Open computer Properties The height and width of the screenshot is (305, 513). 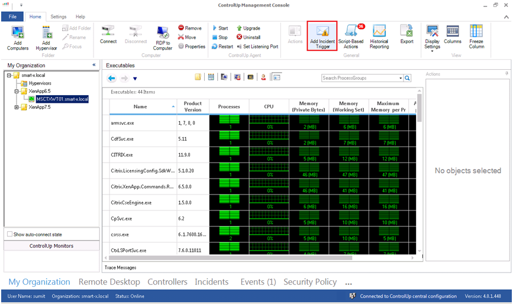click(192, 47)
